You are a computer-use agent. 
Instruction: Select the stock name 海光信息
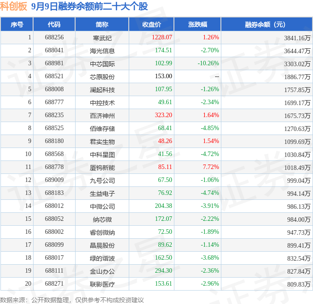pos(102,51)
